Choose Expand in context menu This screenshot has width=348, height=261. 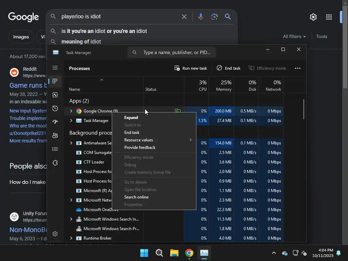point(154,118)
